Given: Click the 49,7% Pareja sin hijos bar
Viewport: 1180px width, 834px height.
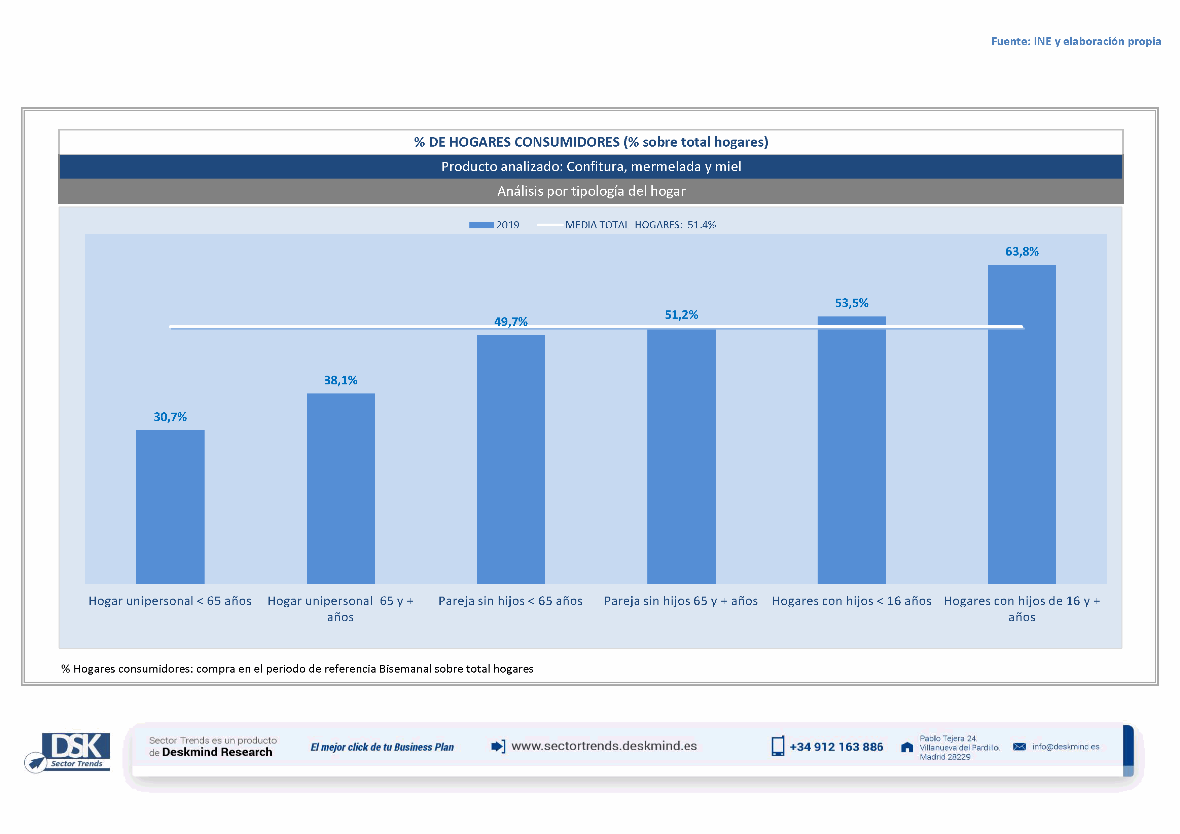Looking at the screenshot, I should point(510,459).
